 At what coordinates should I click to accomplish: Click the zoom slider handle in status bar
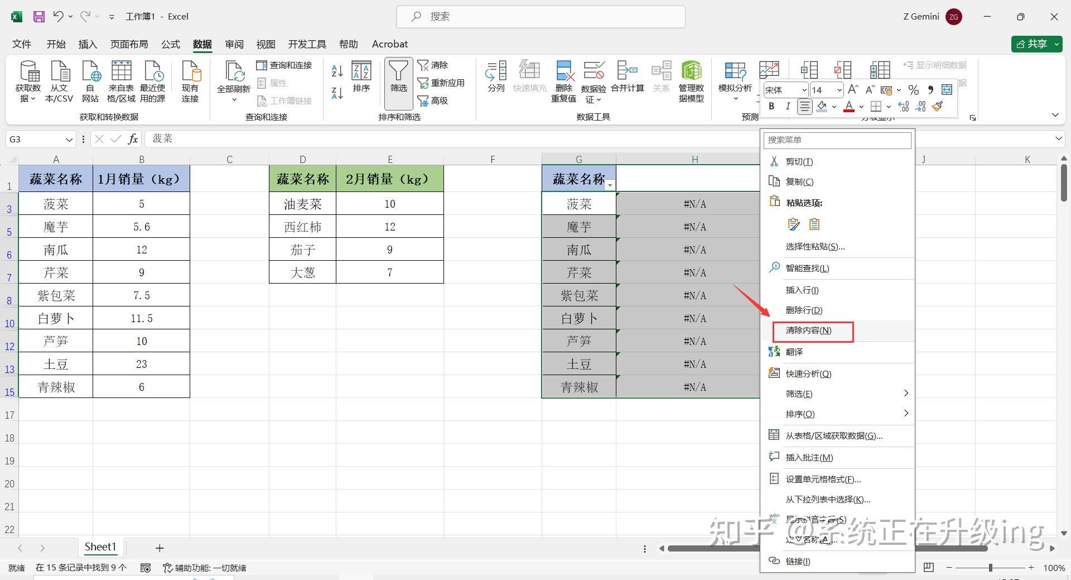pyautogui.click(x=991, y=568)
